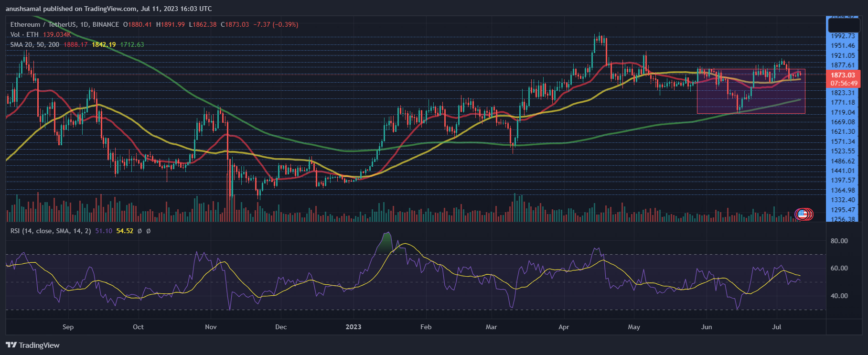Click the yellow RSI average value 54.52
This screenshot has width=868, height=355.
[x=125, y=231]
